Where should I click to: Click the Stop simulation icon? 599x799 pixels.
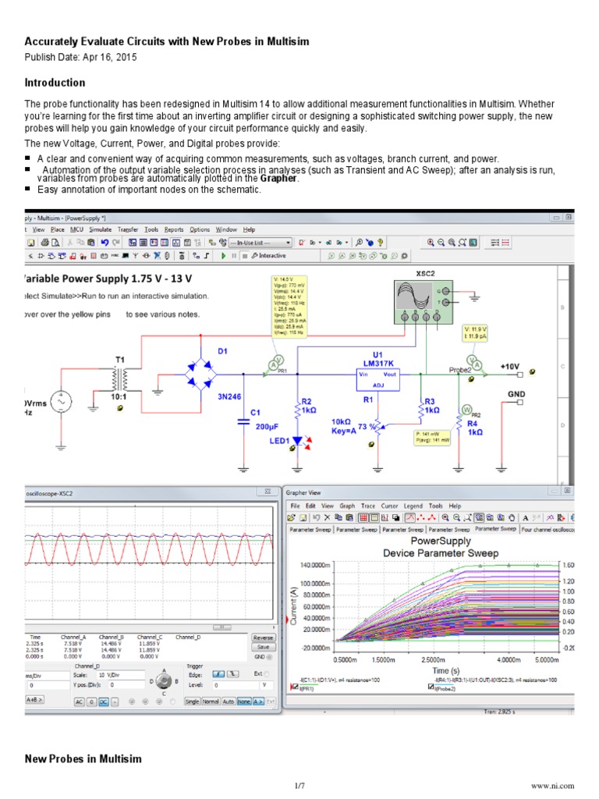click(244, 256)
